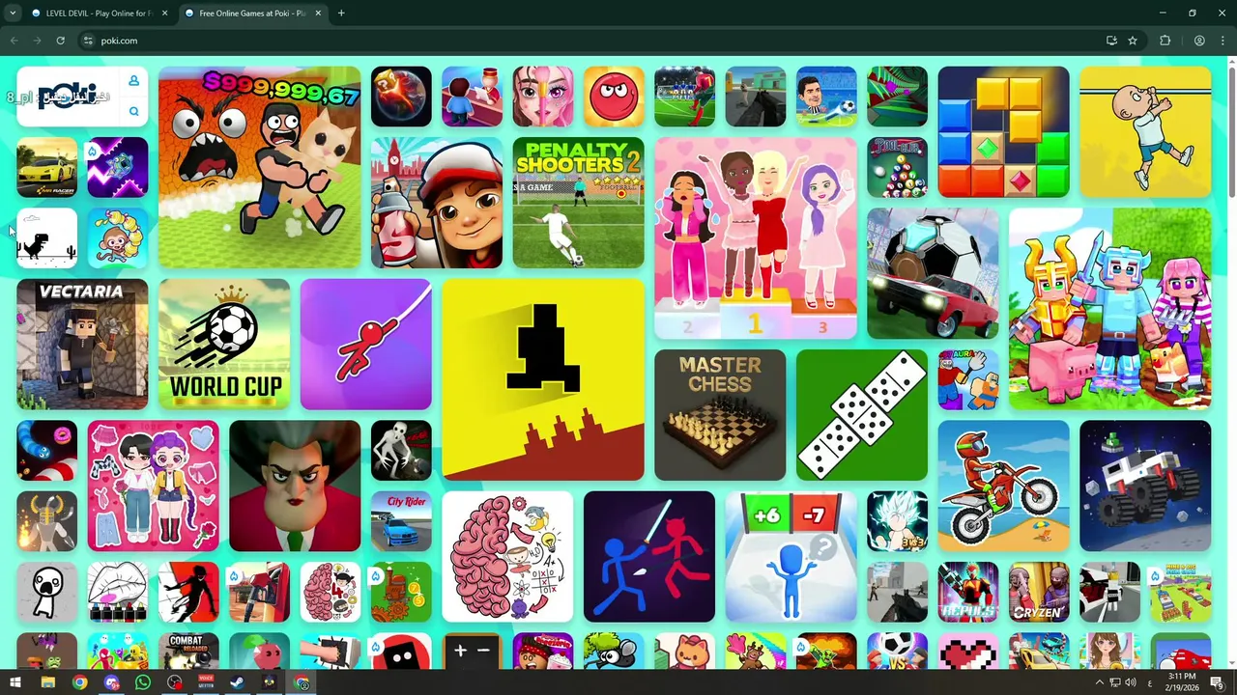Open Chrome three-dot menu

click(x=1223, y=41)
